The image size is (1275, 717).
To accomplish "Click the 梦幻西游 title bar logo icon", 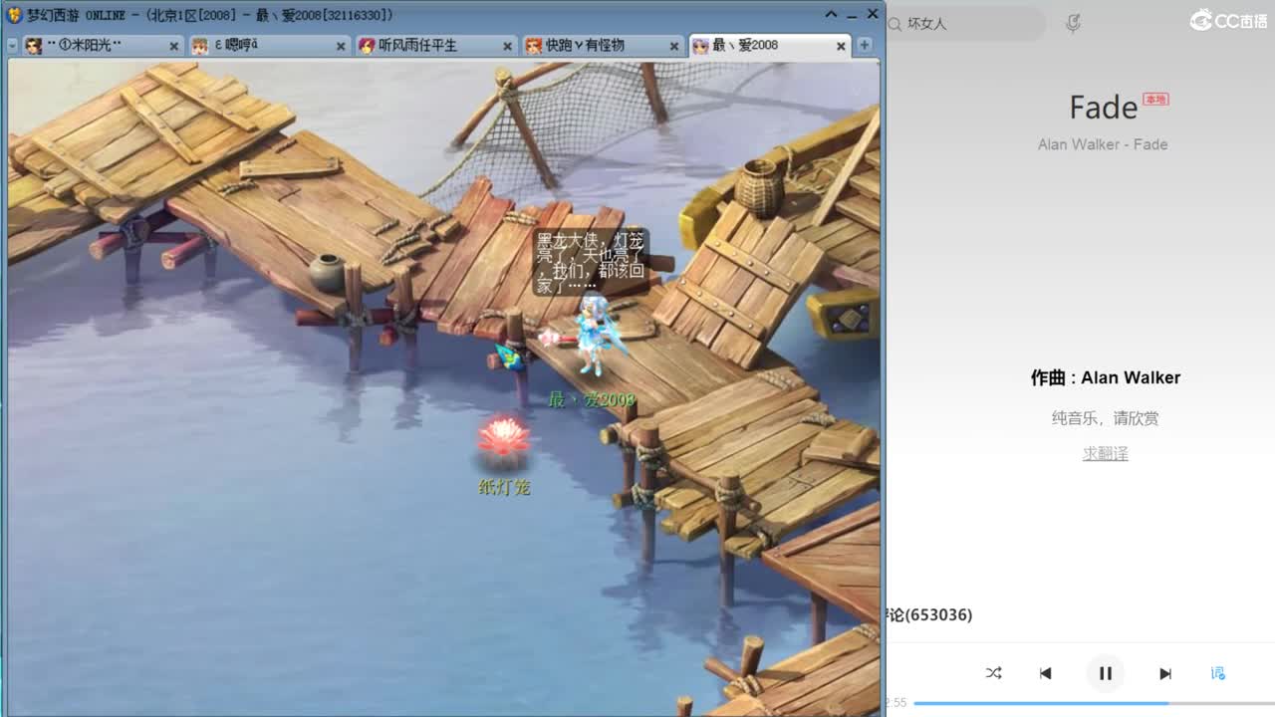I will pyautogui.click(x=14, y=15).
